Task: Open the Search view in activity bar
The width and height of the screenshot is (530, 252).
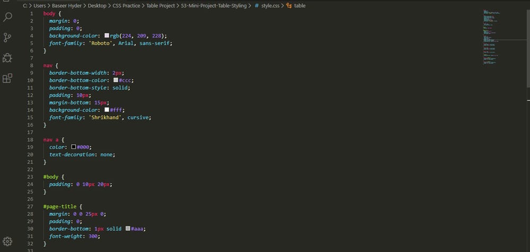Action: (x=7, y=17)
